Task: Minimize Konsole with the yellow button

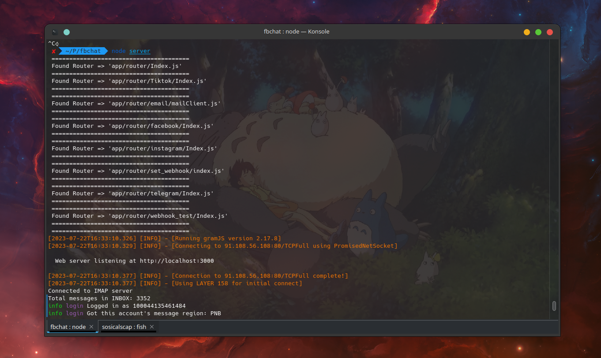Action: pos(527,32)
